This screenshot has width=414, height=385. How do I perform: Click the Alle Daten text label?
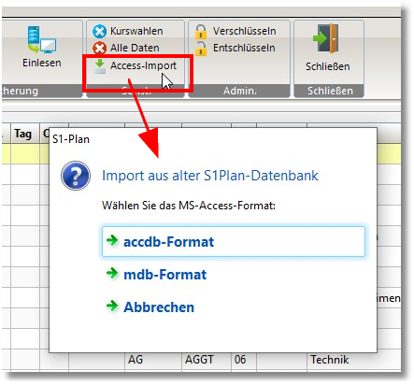click(x=135, y=48)
